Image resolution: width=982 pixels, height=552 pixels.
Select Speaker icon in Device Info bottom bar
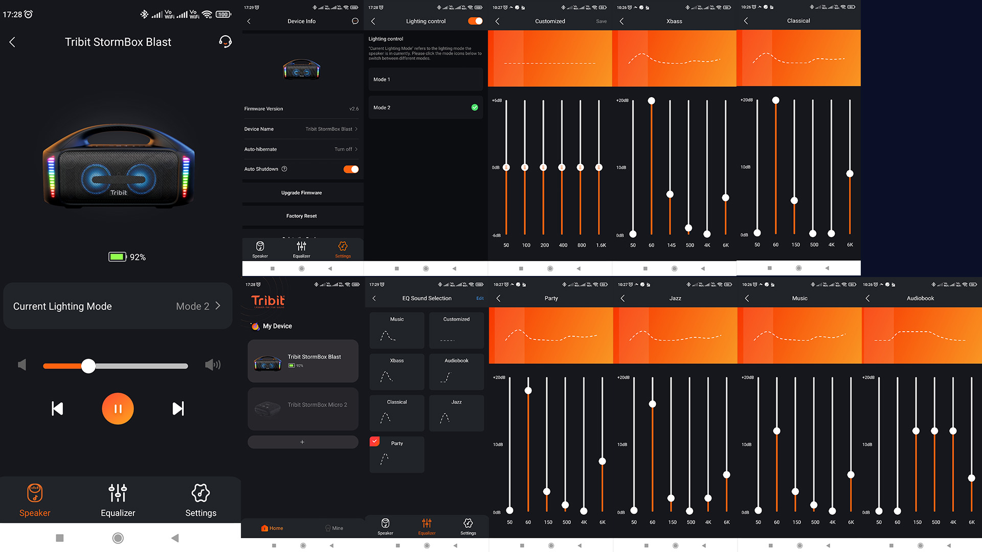click(x=260, y=249)
